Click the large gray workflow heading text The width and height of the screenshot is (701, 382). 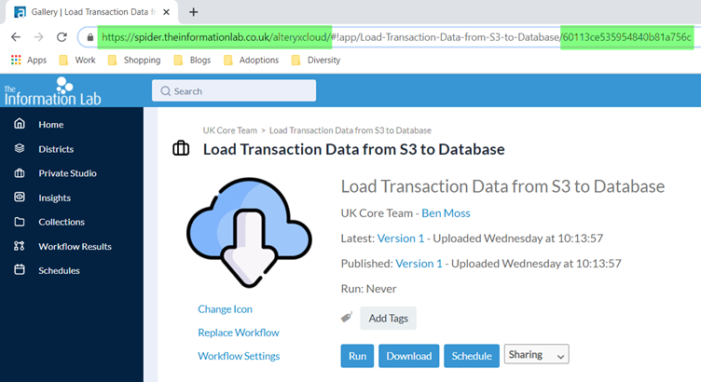coord(503,186)
